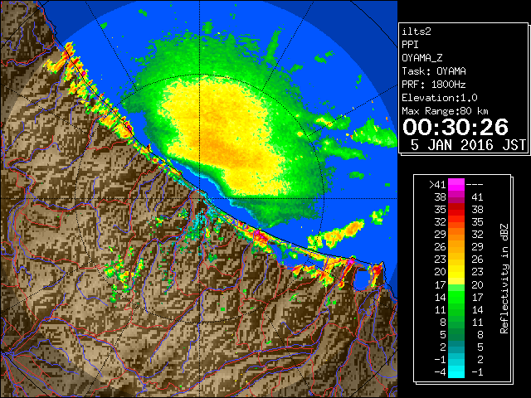Click the 'PPI' scan type text
531x398 pixels.
410,45
